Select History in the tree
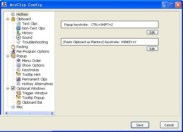 coord(27,33)
